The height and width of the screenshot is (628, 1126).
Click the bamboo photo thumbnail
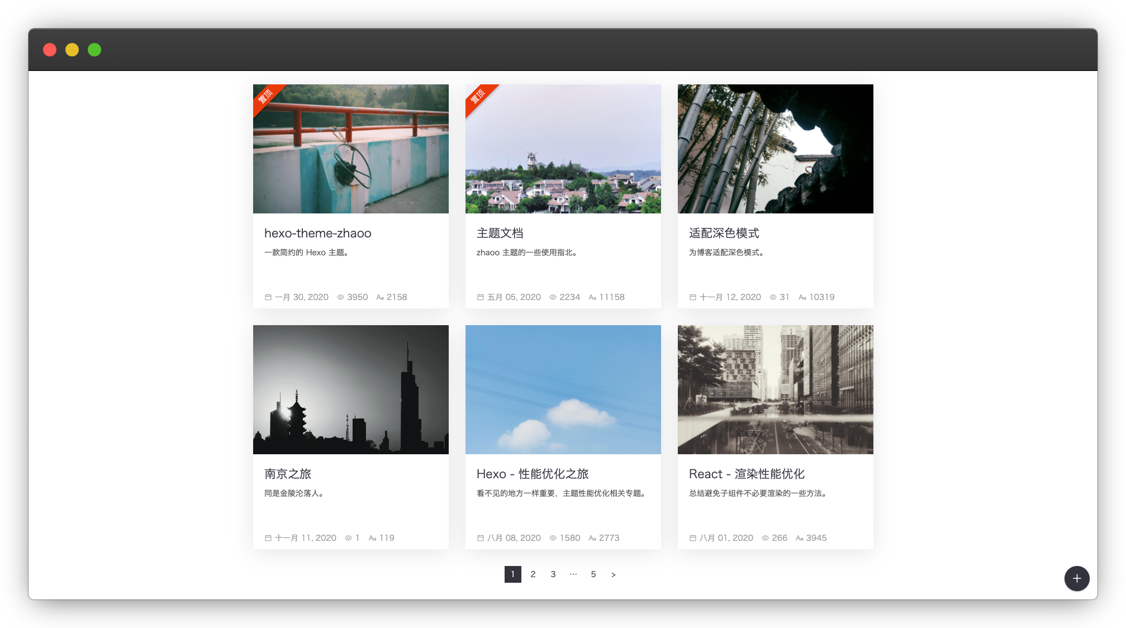tap(775, 149)
